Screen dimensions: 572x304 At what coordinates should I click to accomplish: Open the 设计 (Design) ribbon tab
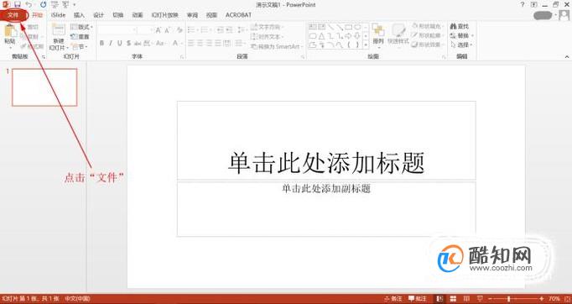[98, 15]
